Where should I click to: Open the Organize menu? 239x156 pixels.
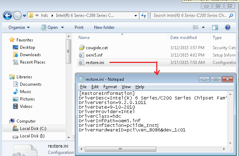tap(19, 27)
